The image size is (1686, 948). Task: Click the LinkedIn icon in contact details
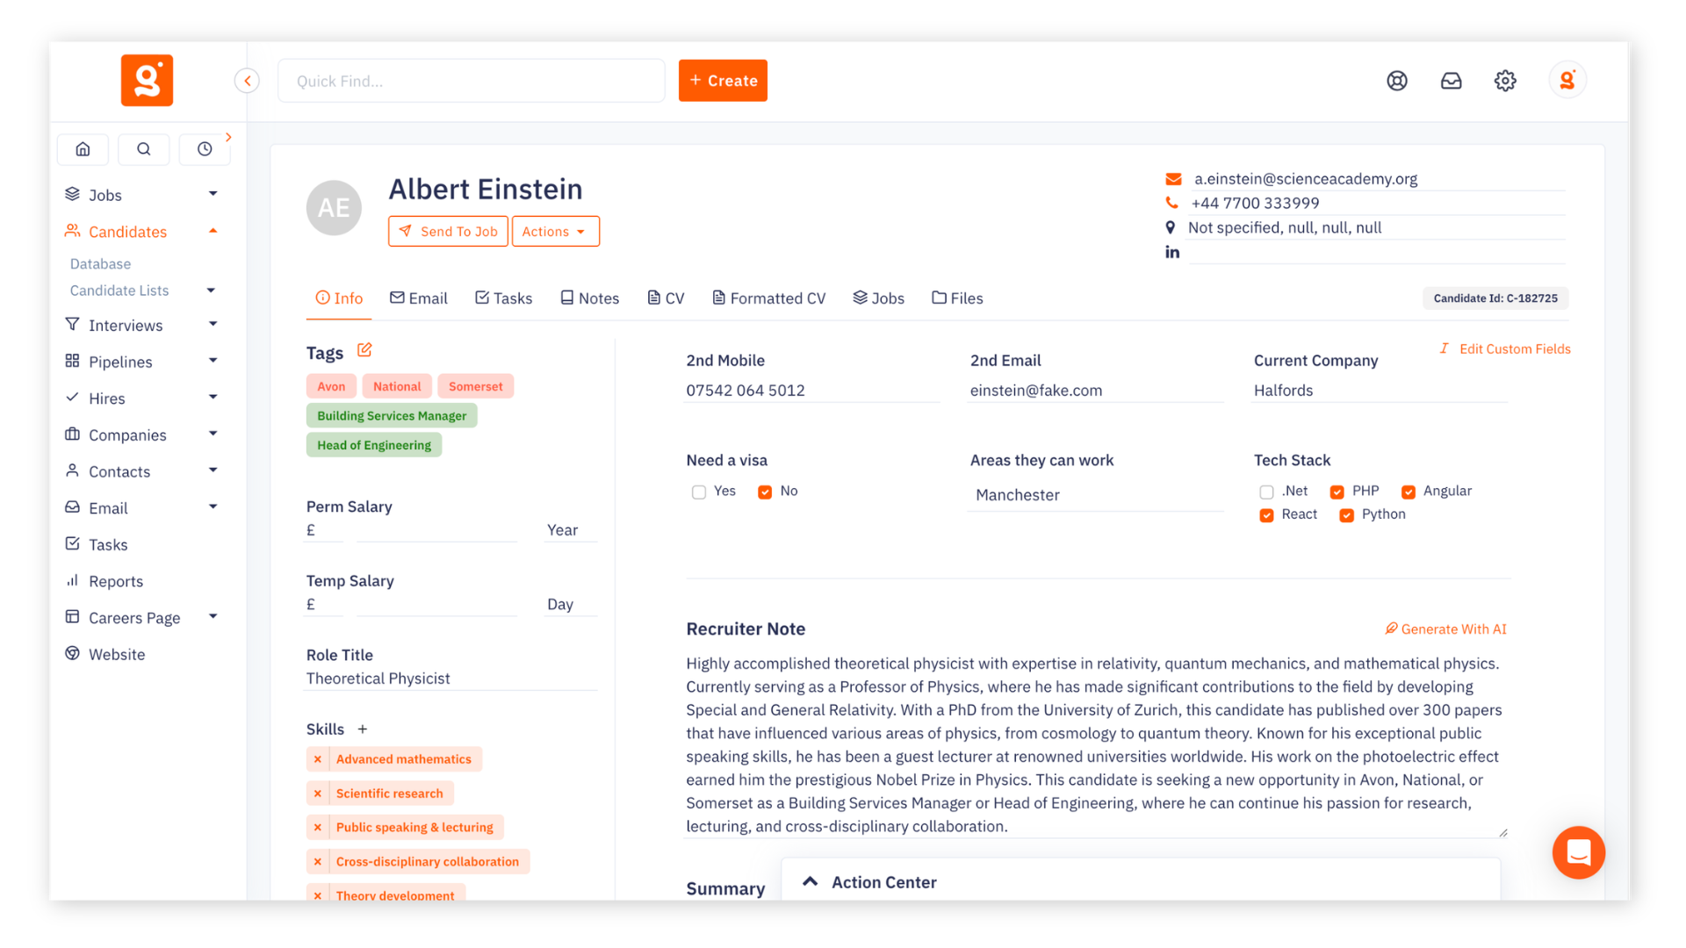tap(1172, 252)
